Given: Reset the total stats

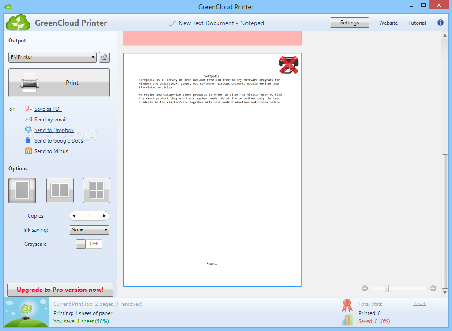Looking at the screenshot, I should 419,304.
